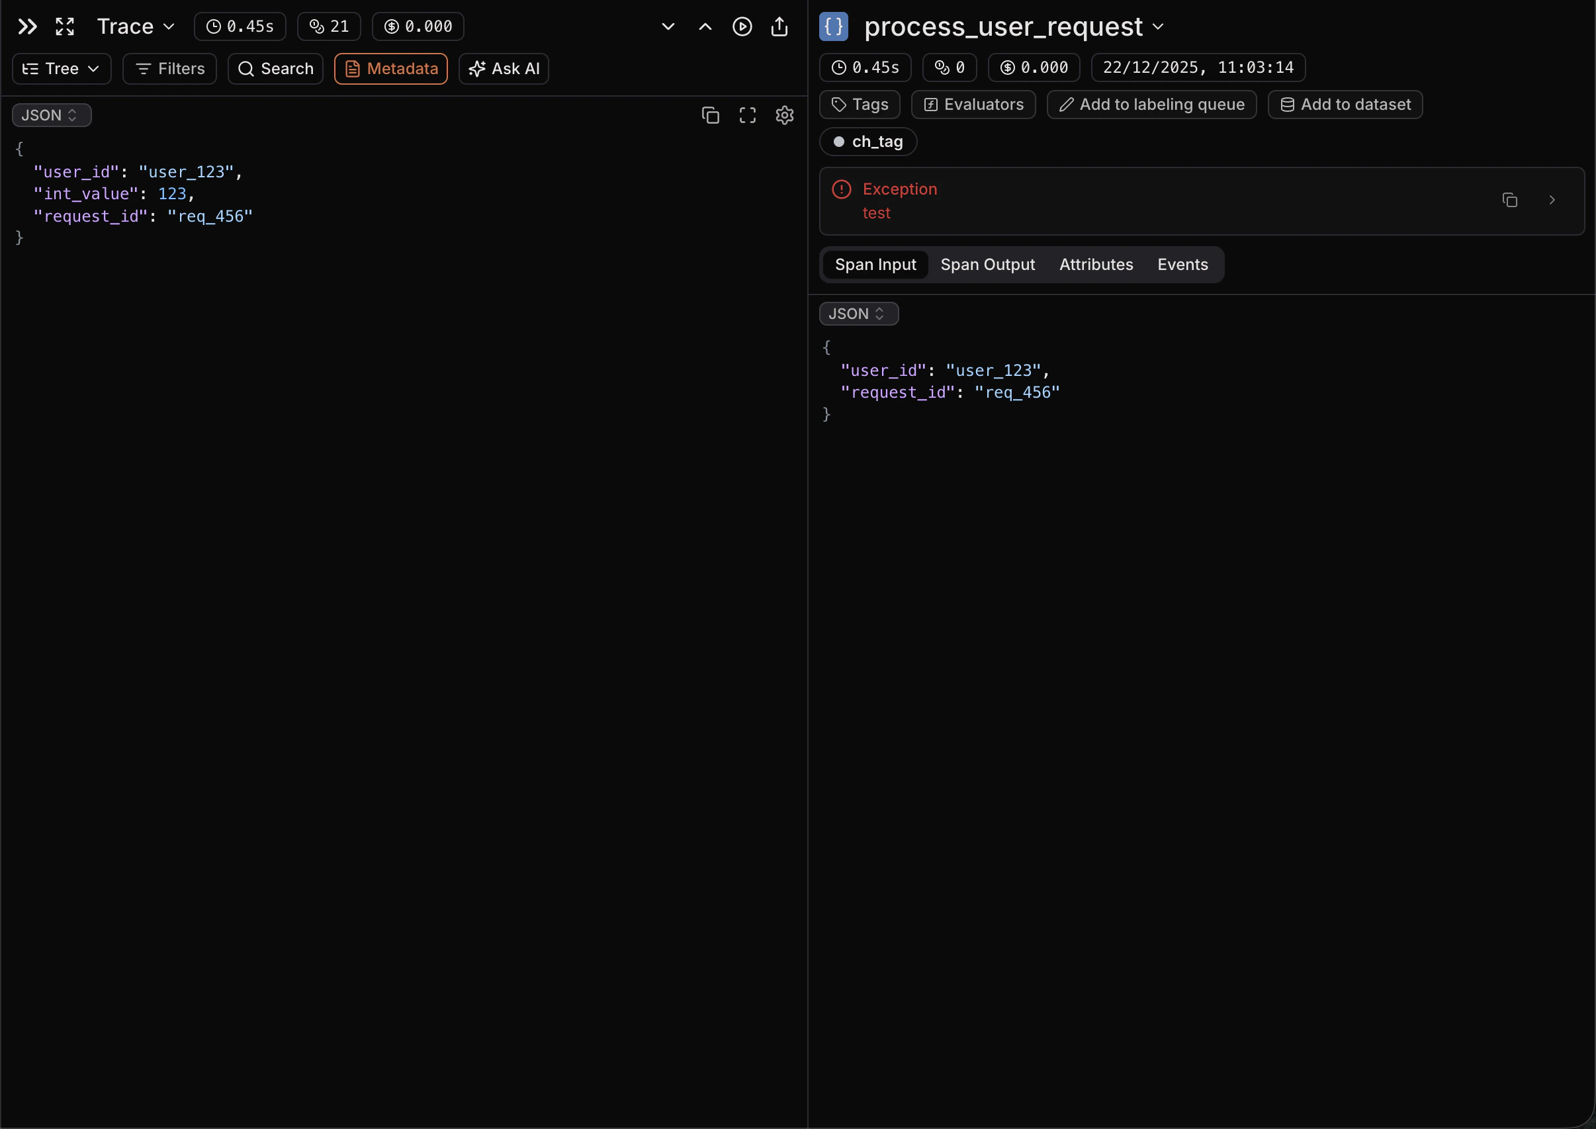Screen dimensions: 1596x1129
Task: Open the Events tab
Action: pyautogui.click(x=1182, y=264)
